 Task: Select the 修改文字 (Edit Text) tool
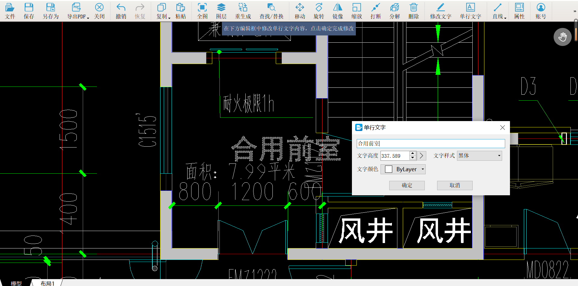tap(441, 11)
